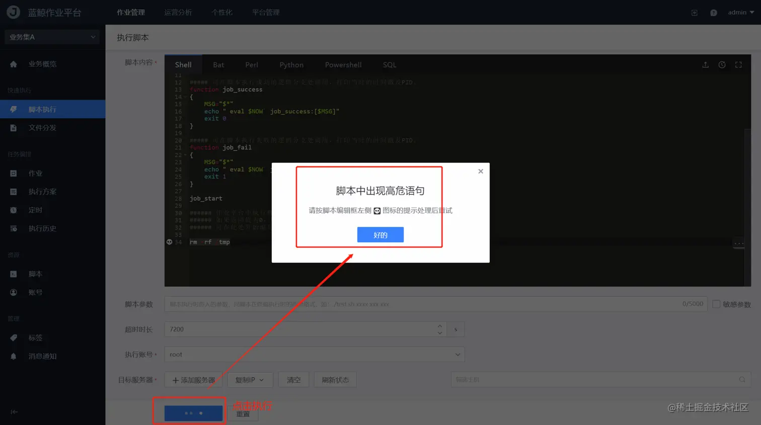Switch to the SQL script tab

click(390, 65)
